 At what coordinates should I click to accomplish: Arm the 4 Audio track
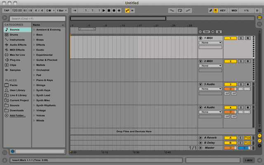click(x=247, y=108)
